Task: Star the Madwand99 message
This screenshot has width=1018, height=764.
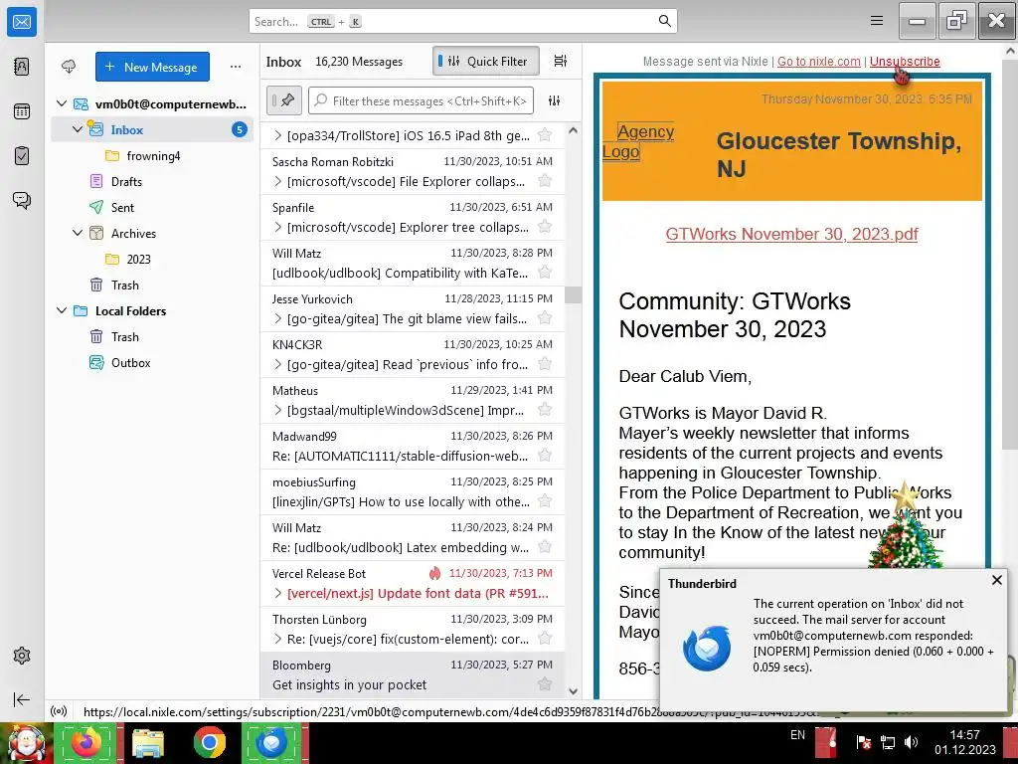Action: [x=545, y=456]
